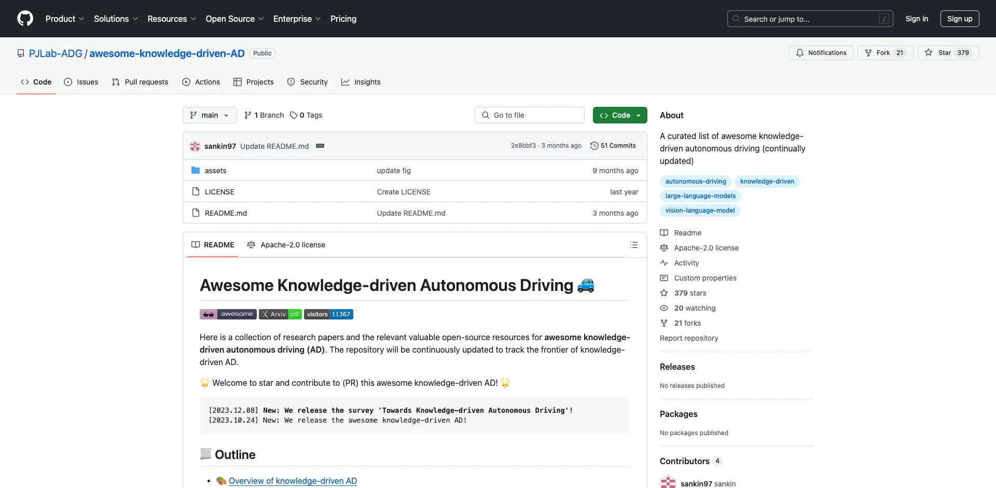Click the README.md file icon

click(x=196, y=213)
